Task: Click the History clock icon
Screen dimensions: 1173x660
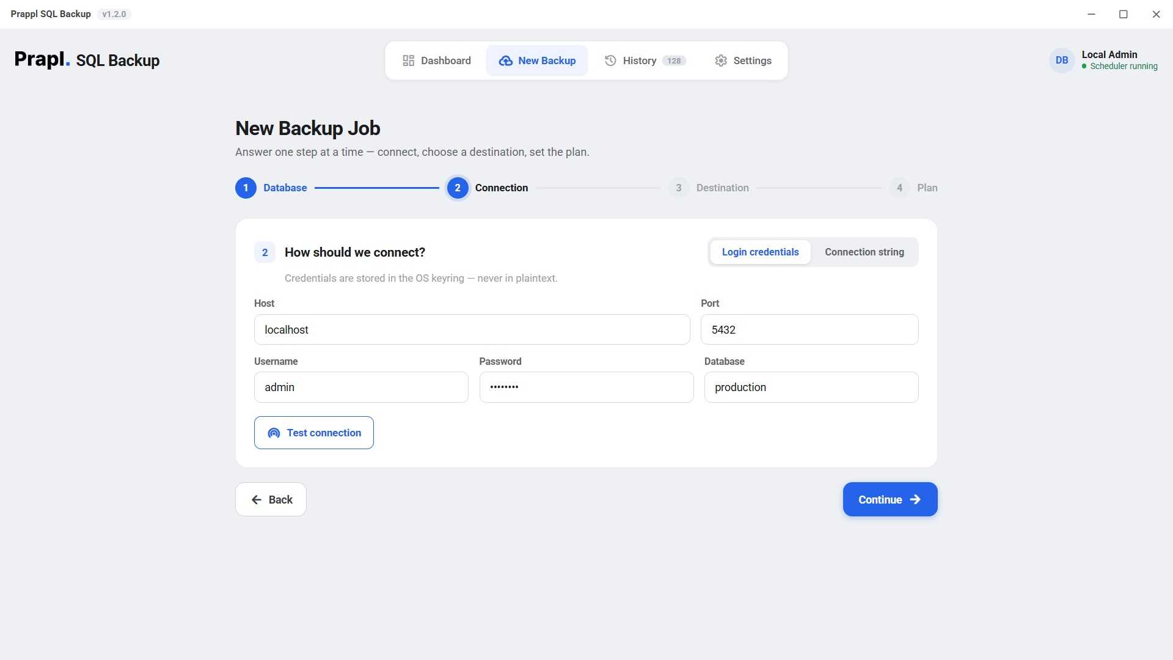Action: pos(610,61)
